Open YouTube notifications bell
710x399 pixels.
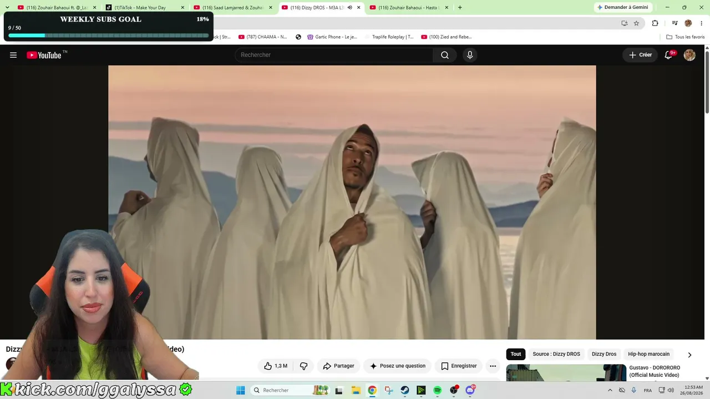(669, 55)
